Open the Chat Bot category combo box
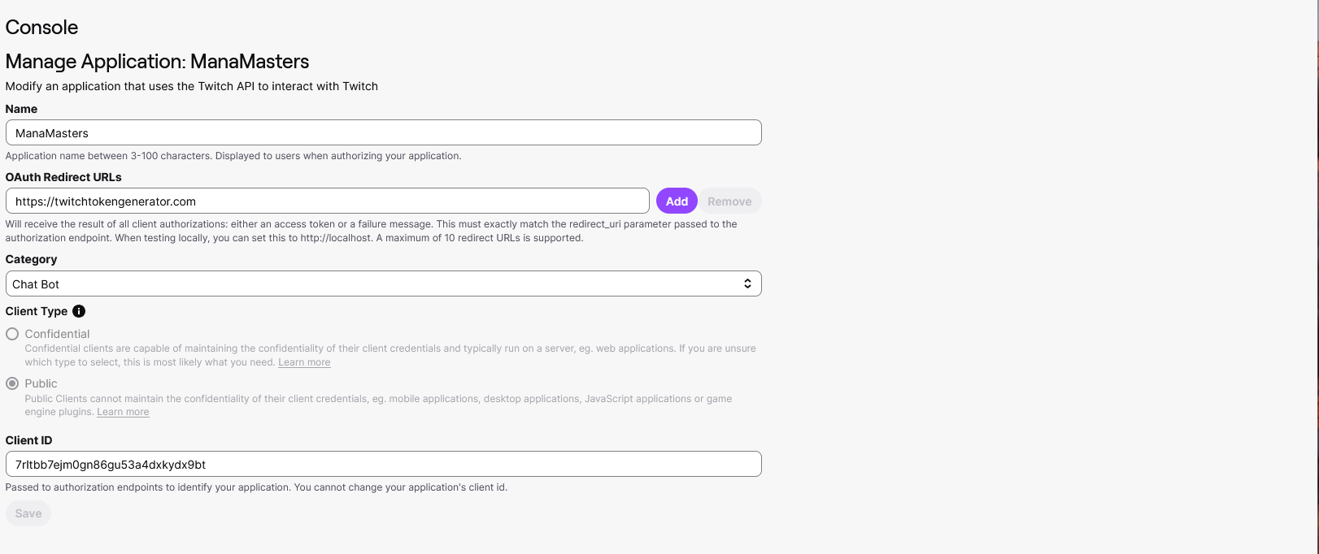The width and height of the screenshot is (1319, 554). (x=382, y=283)
